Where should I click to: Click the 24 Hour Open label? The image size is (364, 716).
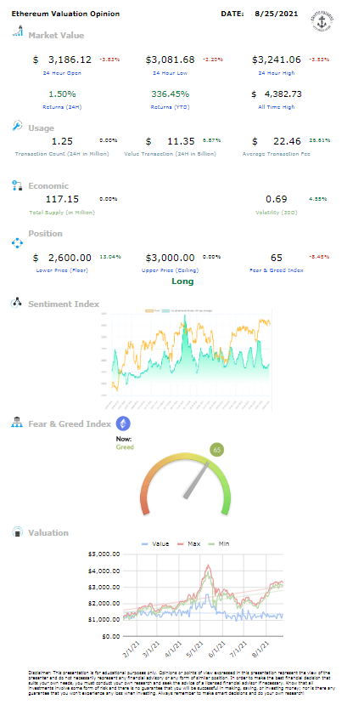click(x=62, y=73)
